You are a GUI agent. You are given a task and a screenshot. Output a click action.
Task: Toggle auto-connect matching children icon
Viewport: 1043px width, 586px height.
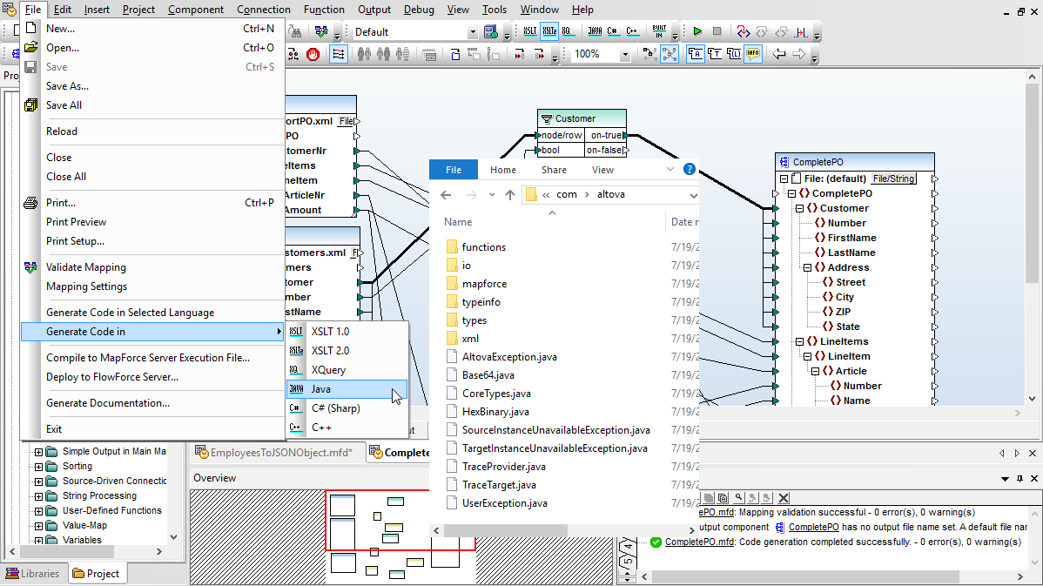(339, 55)
